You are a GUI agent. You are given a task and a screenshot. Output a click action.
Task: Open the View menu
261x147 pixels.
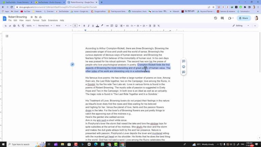coord(21,20)
